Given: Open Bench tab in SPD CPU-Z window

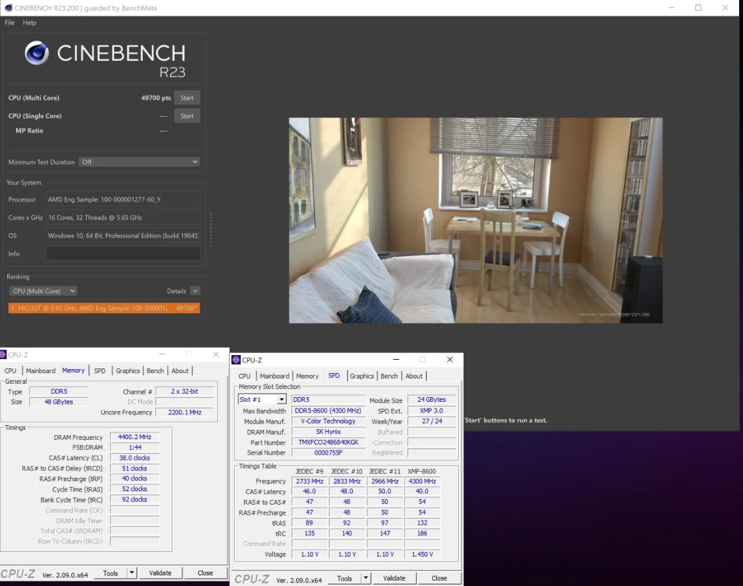Looking at the screenshot, I should (x=390, y=376).
